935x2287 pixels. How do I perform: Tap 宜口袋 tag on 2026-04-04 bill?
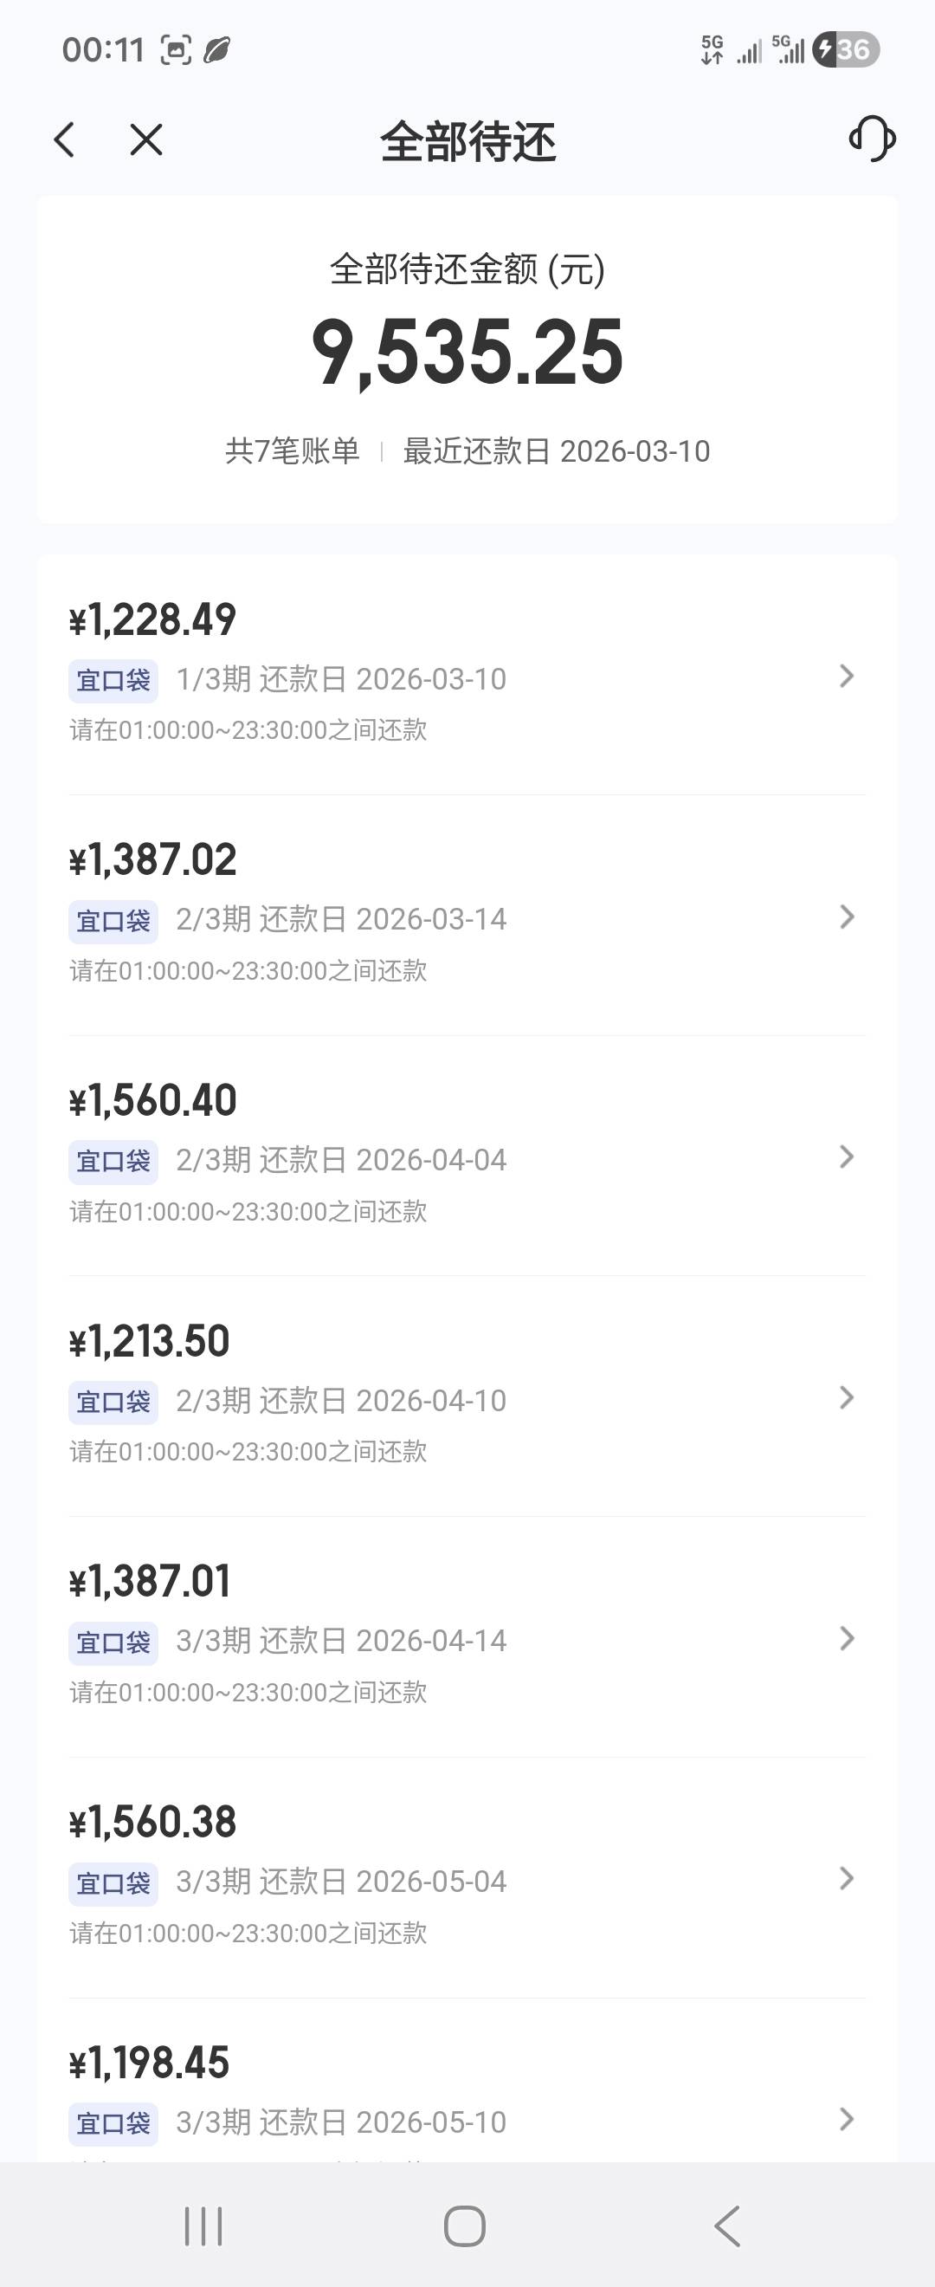113,1161
